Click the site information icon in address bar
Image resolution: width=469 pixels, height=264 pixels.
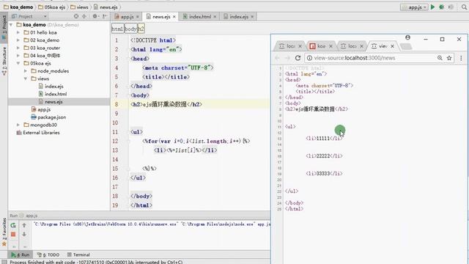309,58
